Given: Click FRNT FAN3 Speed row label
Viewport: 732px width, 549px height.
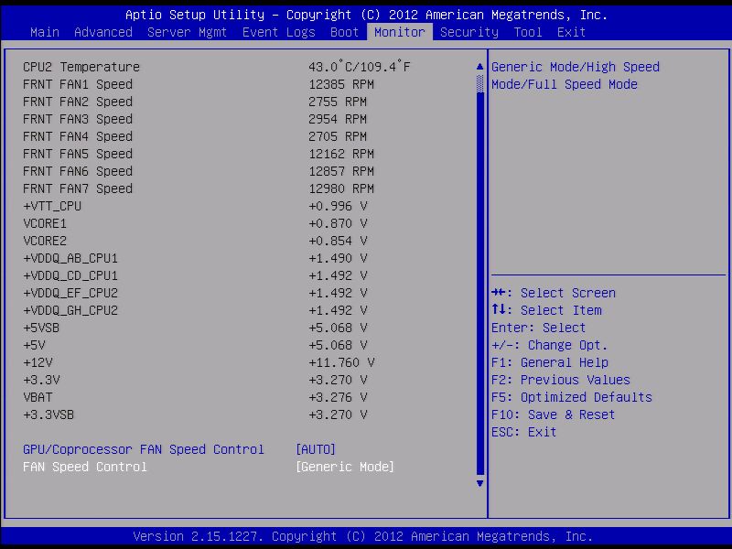Looking at the screenshot, I should (x=78, y=119).
